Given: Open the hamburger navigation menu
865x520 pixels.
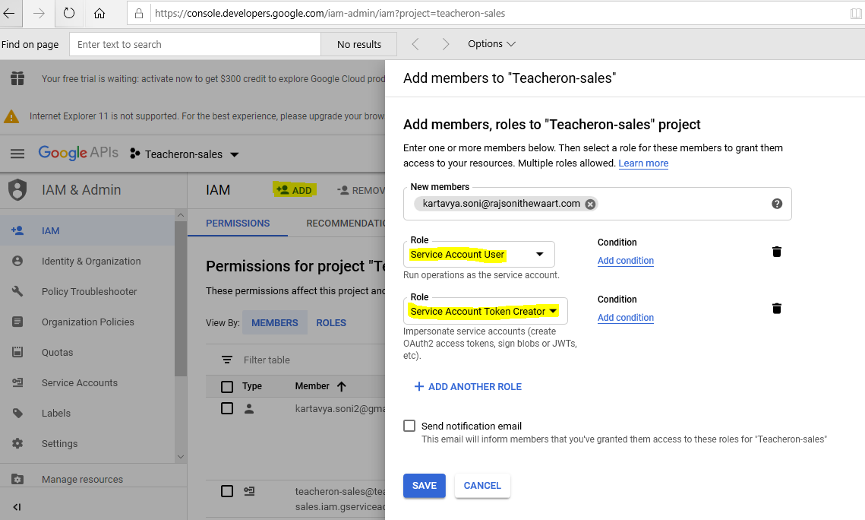Looking at the screenshot, I should 17,154.
